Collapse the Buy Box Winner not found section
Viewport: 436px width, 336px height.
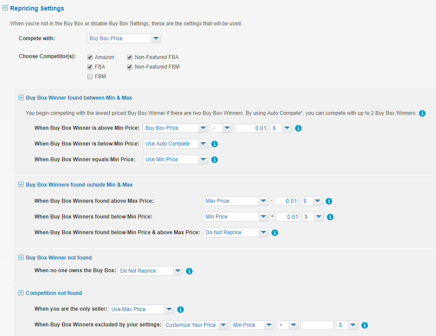21,257
